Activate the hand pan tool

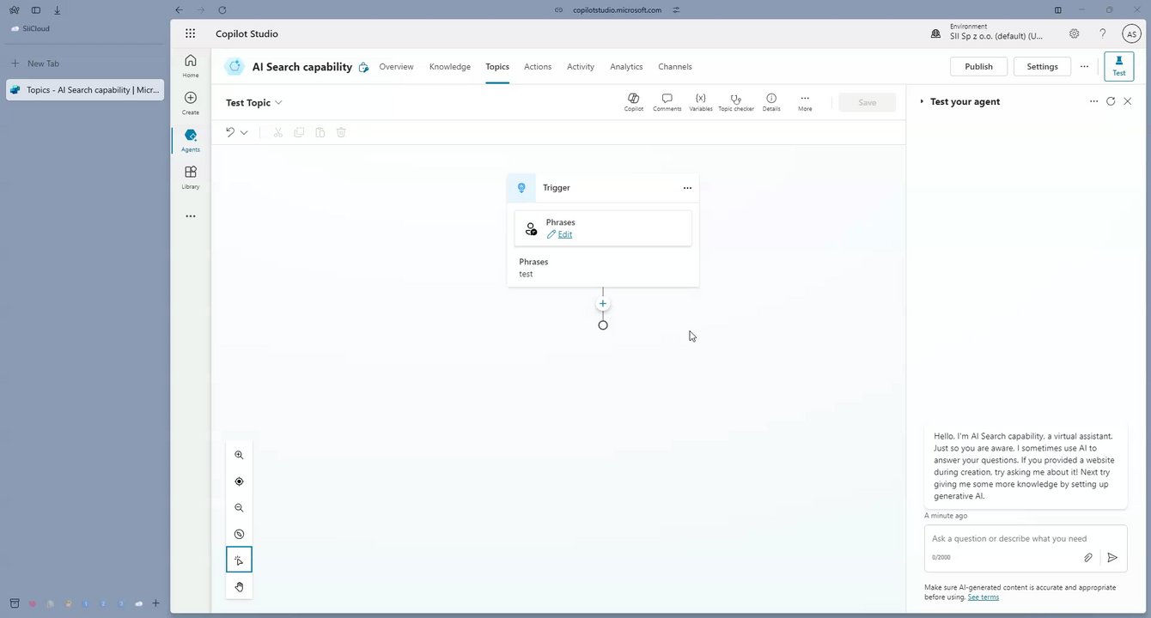[x=239, y=587]
